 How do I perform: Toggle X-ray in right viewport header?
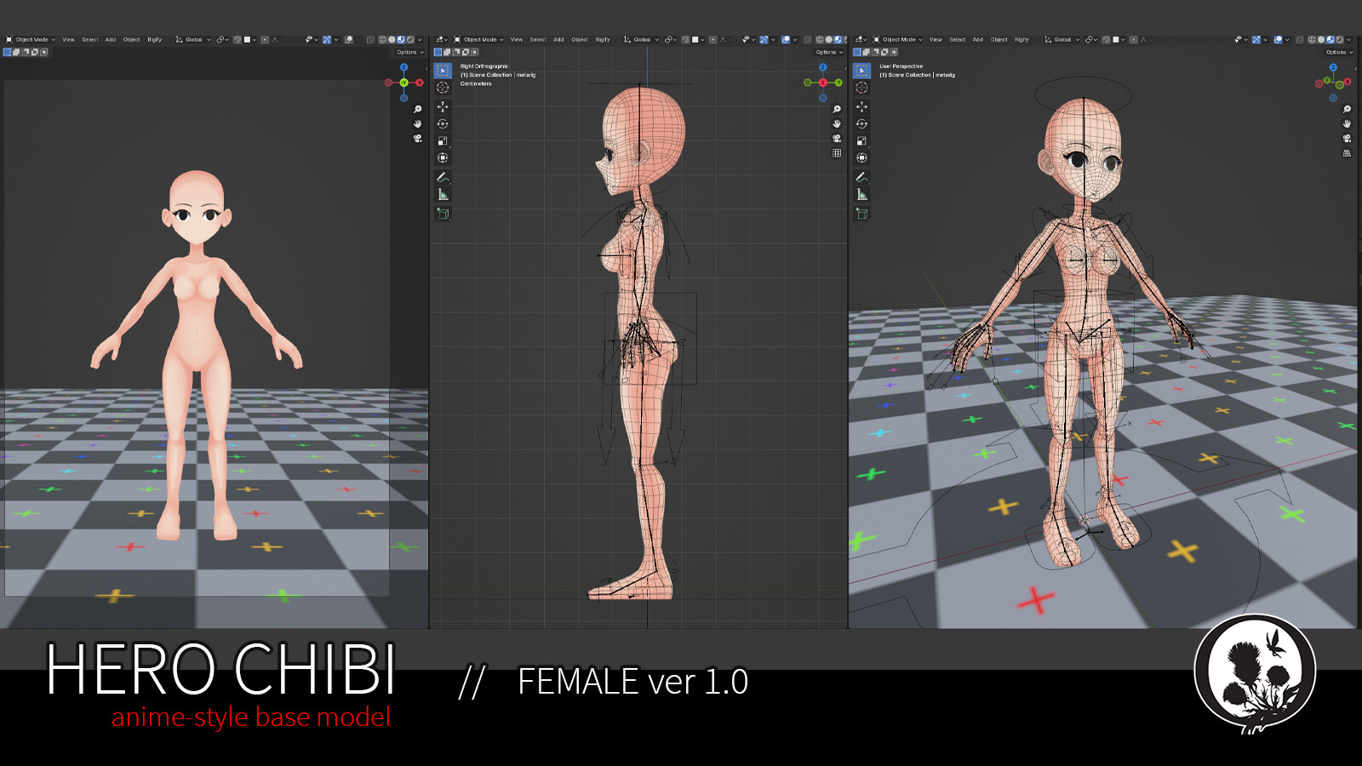[1300, 39]
